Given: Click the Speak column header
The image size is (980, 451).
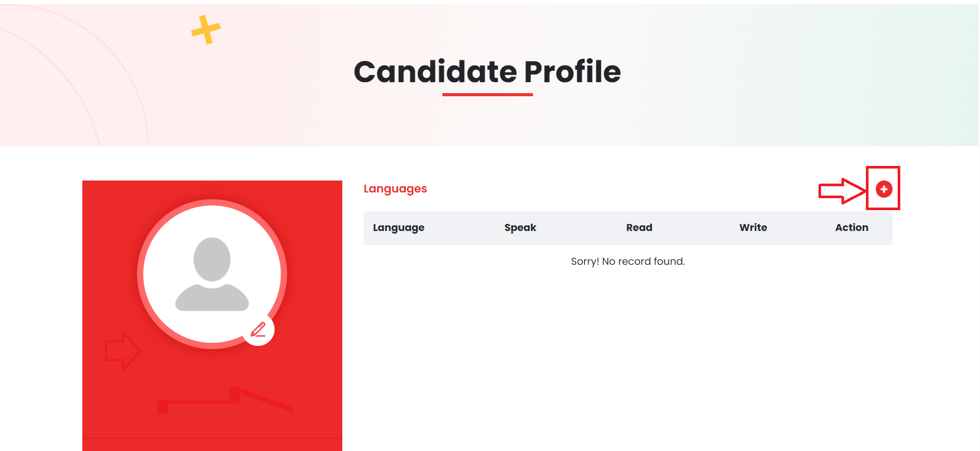Looking at the screenshot, I should point(520,227).
